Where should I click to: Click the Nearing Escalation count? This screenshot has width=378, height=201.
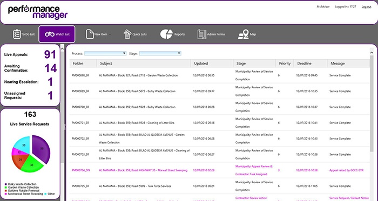(x=50, y=82)
